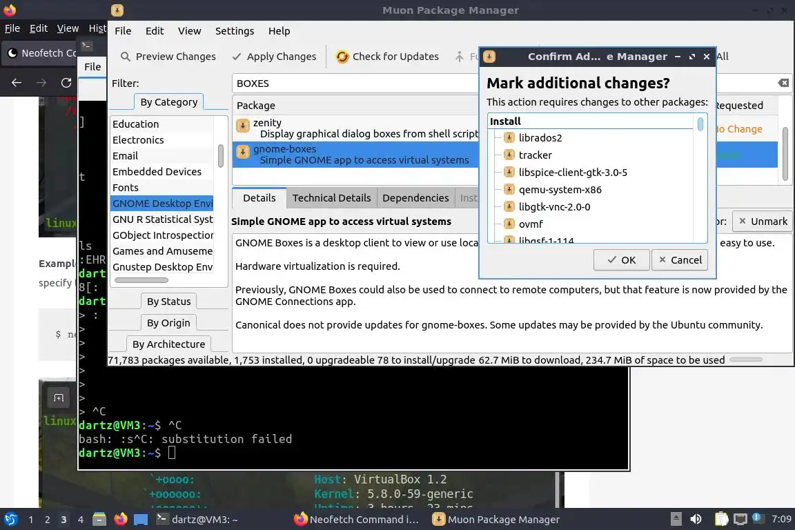Select the By Category filter tab

tap(169, 102)
